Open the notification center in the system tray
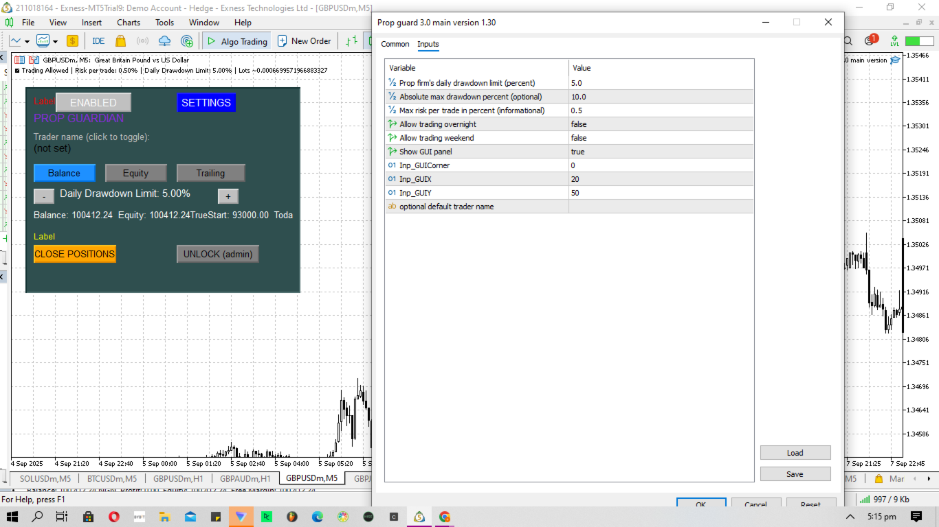The image size is (939, 527). [916, 517]
